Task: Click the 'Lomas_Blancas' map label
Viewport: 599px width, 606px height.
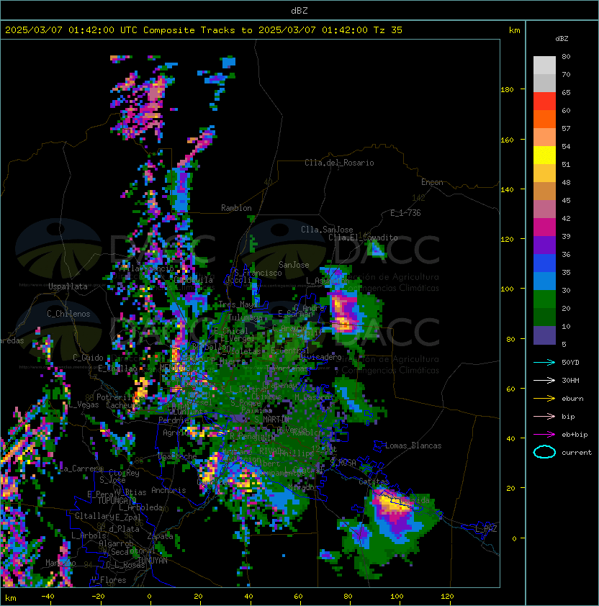Action: [413, 446]
